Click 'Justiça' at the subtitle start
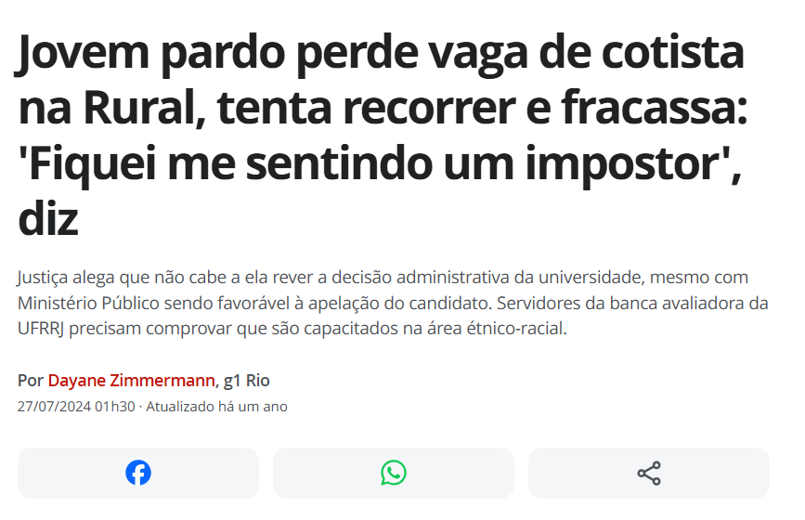805x520 pixels. [x=45, y=278]
